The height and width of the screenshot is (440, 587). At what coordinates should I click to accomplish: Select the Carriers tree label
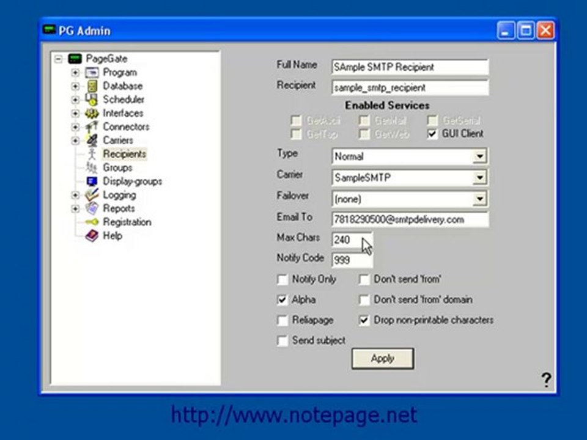[118, 141]
